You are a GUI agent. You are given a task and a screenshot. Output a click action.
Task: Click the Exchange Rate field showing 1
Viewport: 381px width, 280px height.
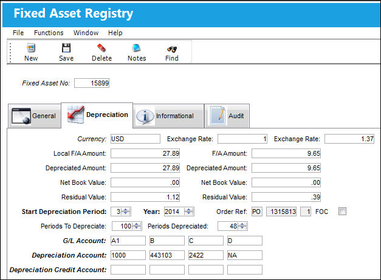point(242,139)
